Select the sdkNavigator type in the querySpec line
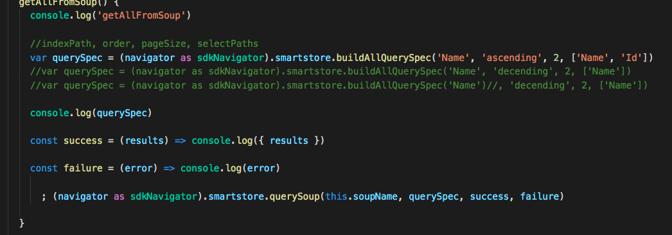 click(x=236, y=57)
